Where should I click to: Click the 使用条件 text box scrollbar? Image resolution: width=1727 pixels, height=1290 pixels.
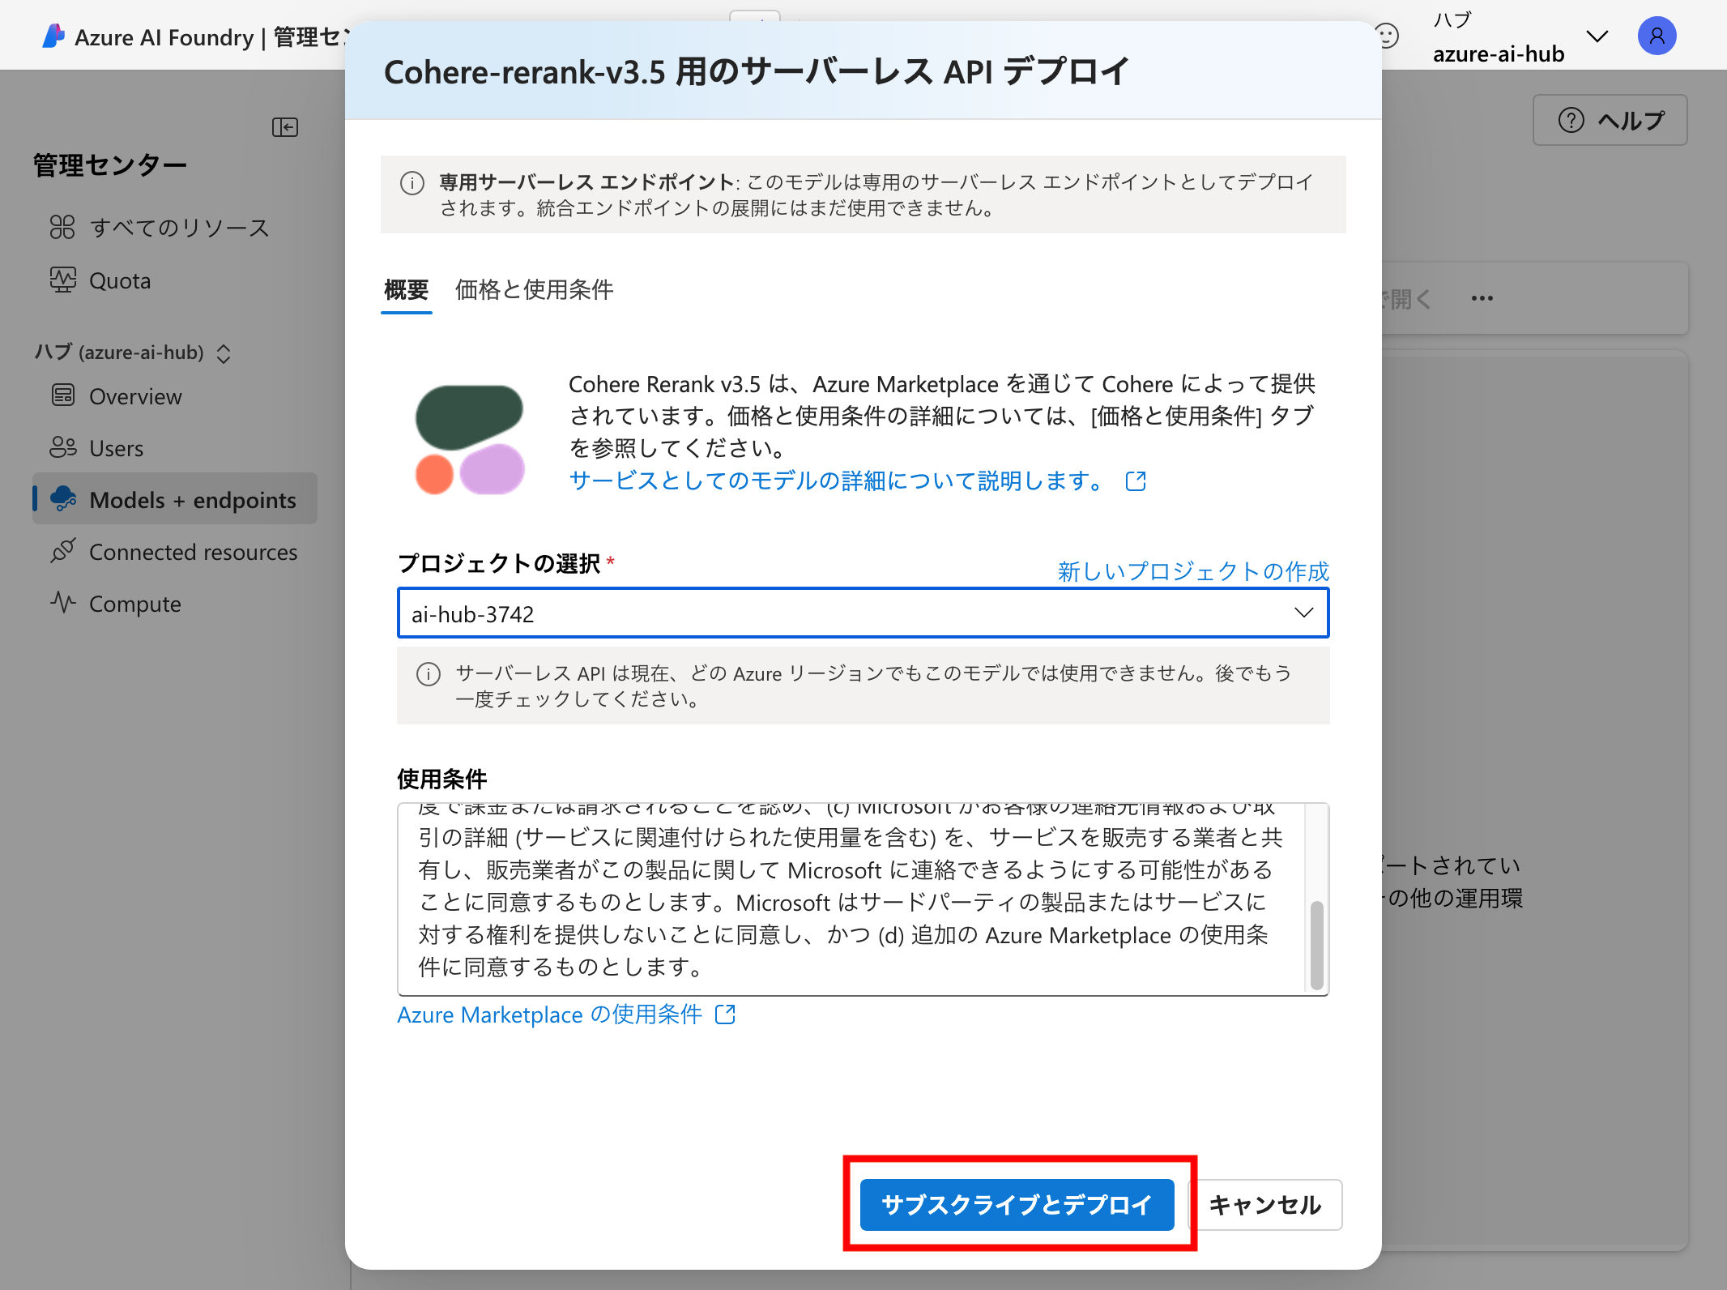(x=1316, y=945)
